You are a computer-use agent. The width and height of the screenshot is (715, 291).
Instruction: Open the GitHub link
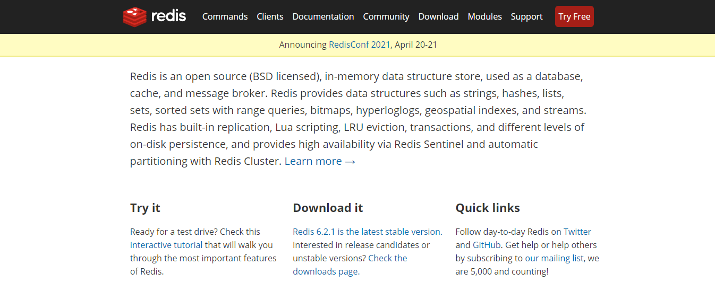pyautogui.click(x=486, y=245)
